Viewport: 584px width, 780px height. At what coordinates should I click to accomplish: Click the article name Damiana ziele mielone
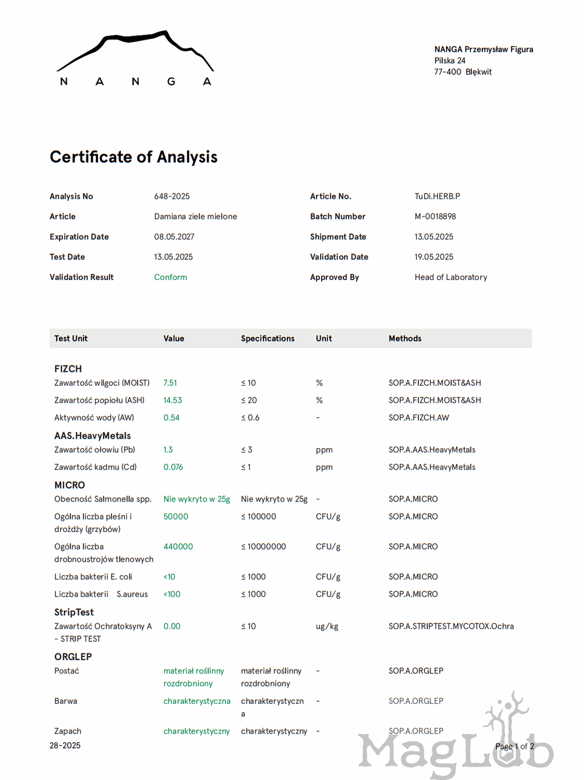coord(196,216)
